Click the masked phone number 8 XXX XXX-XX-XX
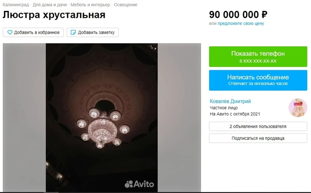 coord(258,61)
